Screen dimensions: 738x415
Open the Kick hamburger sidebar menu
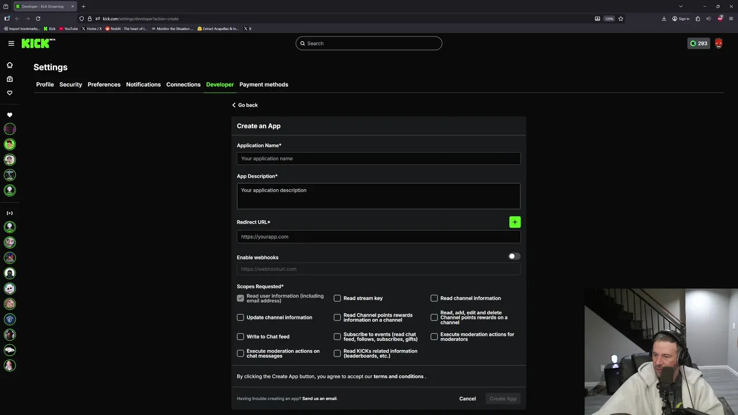pos(11,43)
